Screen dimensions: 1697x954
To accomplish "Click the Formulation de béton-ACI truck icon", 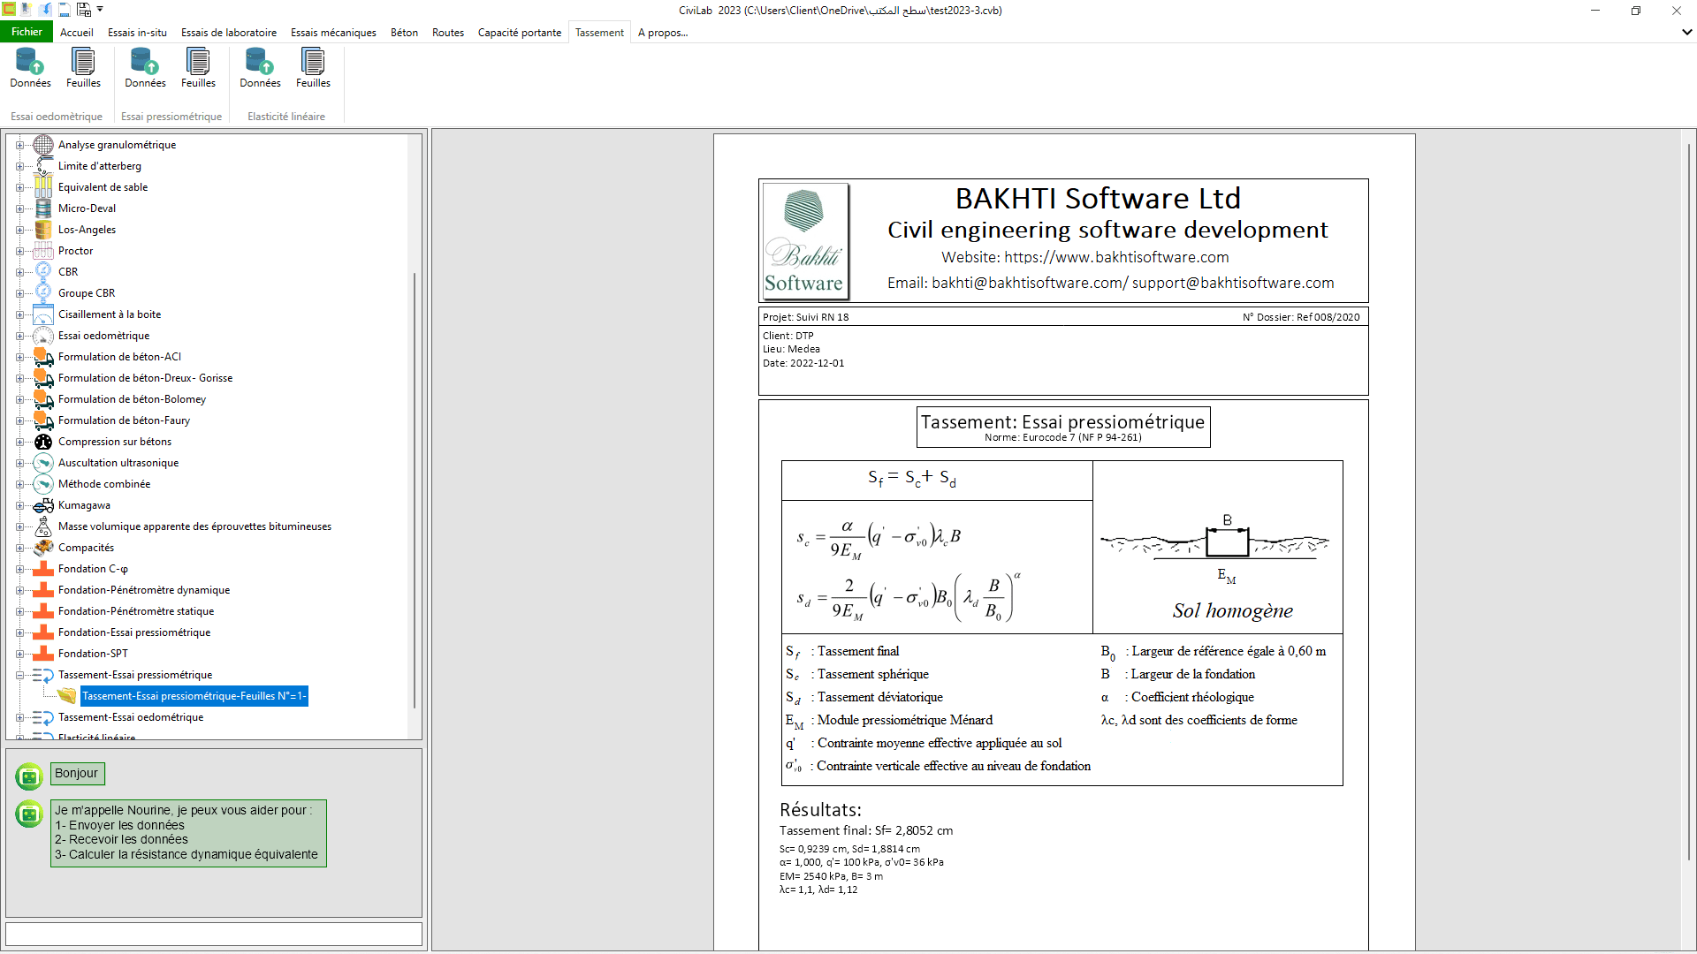I will click(x=43, y=357).
